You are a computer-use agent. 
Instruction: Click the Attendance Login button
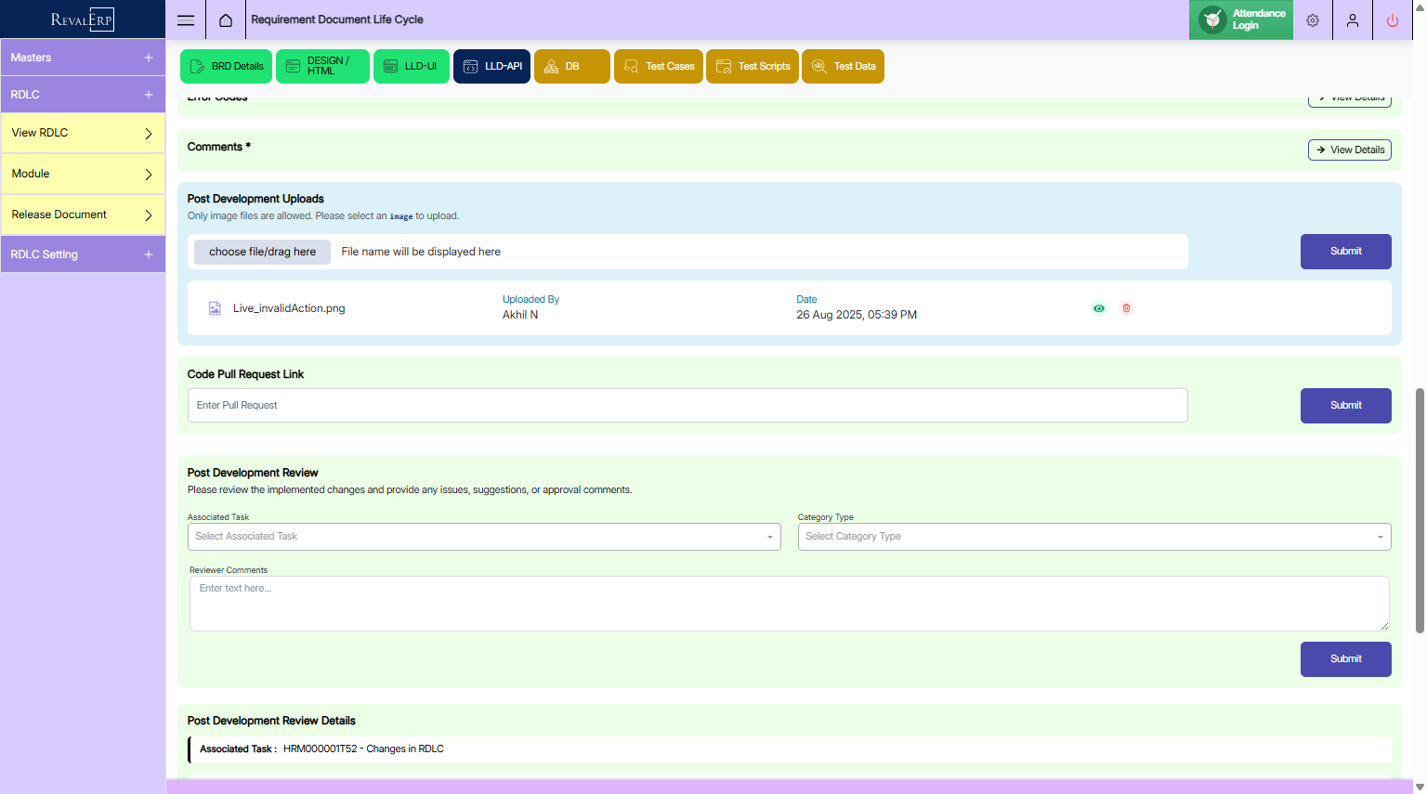pos(1241,20)
